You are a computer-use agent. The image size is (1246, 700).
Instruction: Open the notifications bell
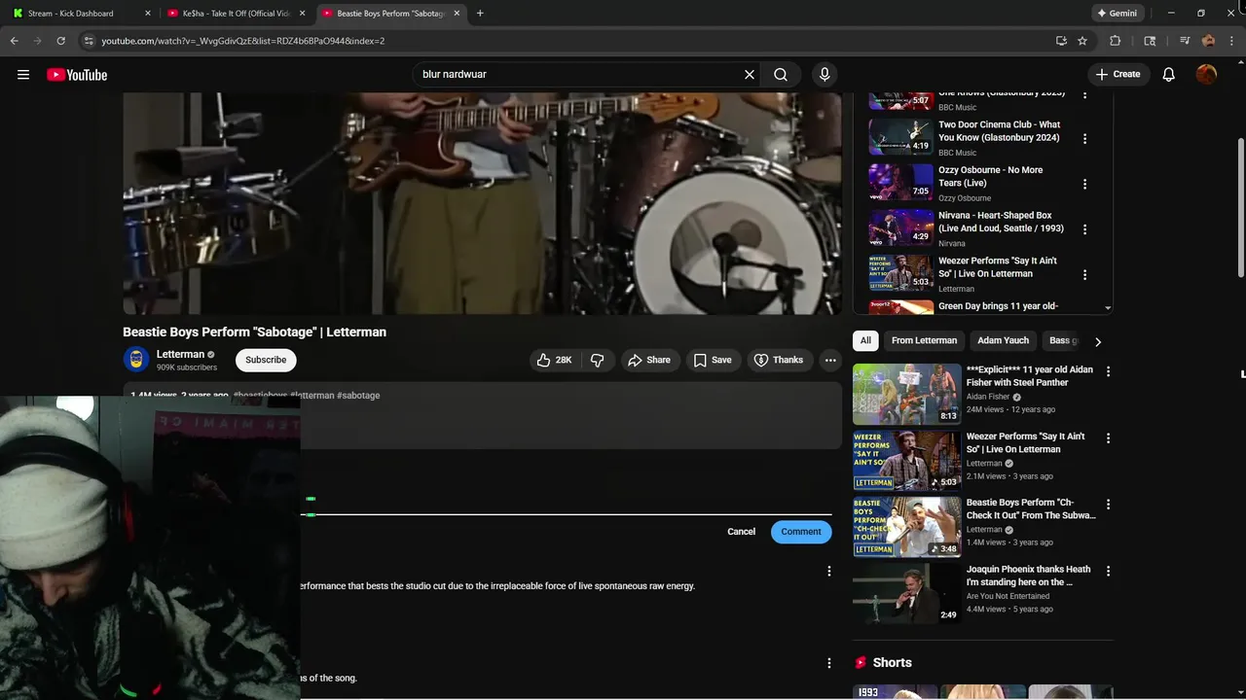[1169, 74]
